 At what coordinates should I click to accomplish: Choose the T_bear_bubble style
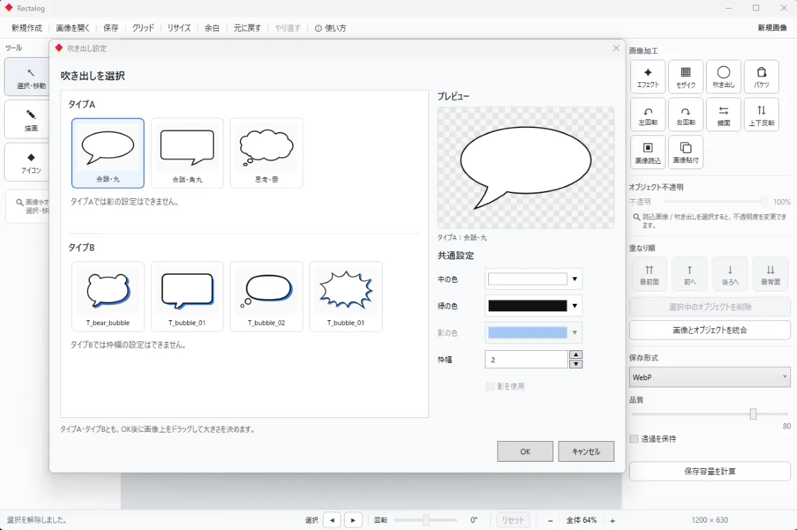click(108, 297)
